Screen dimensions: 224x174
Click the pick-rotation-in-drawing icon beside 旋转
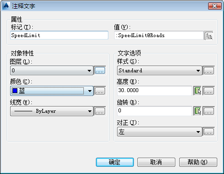tap(198, 111)
